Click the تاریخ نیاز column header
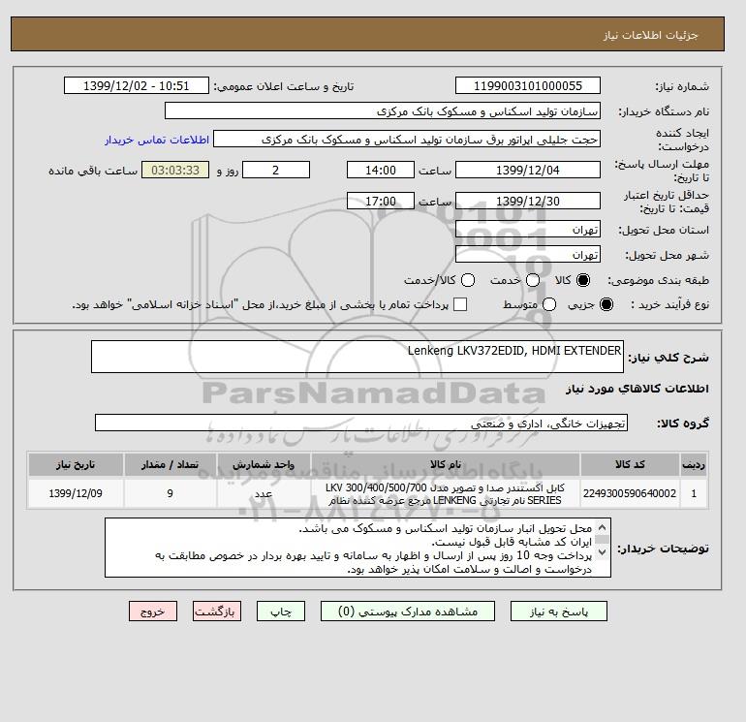Viewport: 746px width, 722px height. coord(76,464)
